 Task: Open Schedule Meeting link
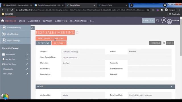(x=14, y=27)
